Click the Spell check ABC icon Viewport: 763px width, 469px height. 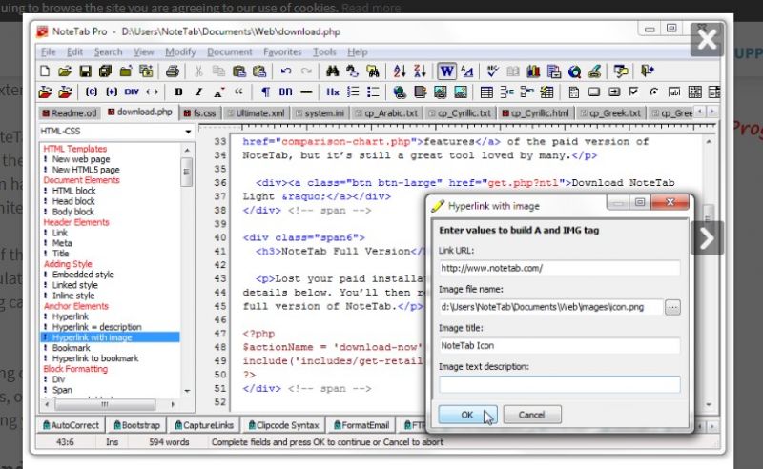pos(492,71)
